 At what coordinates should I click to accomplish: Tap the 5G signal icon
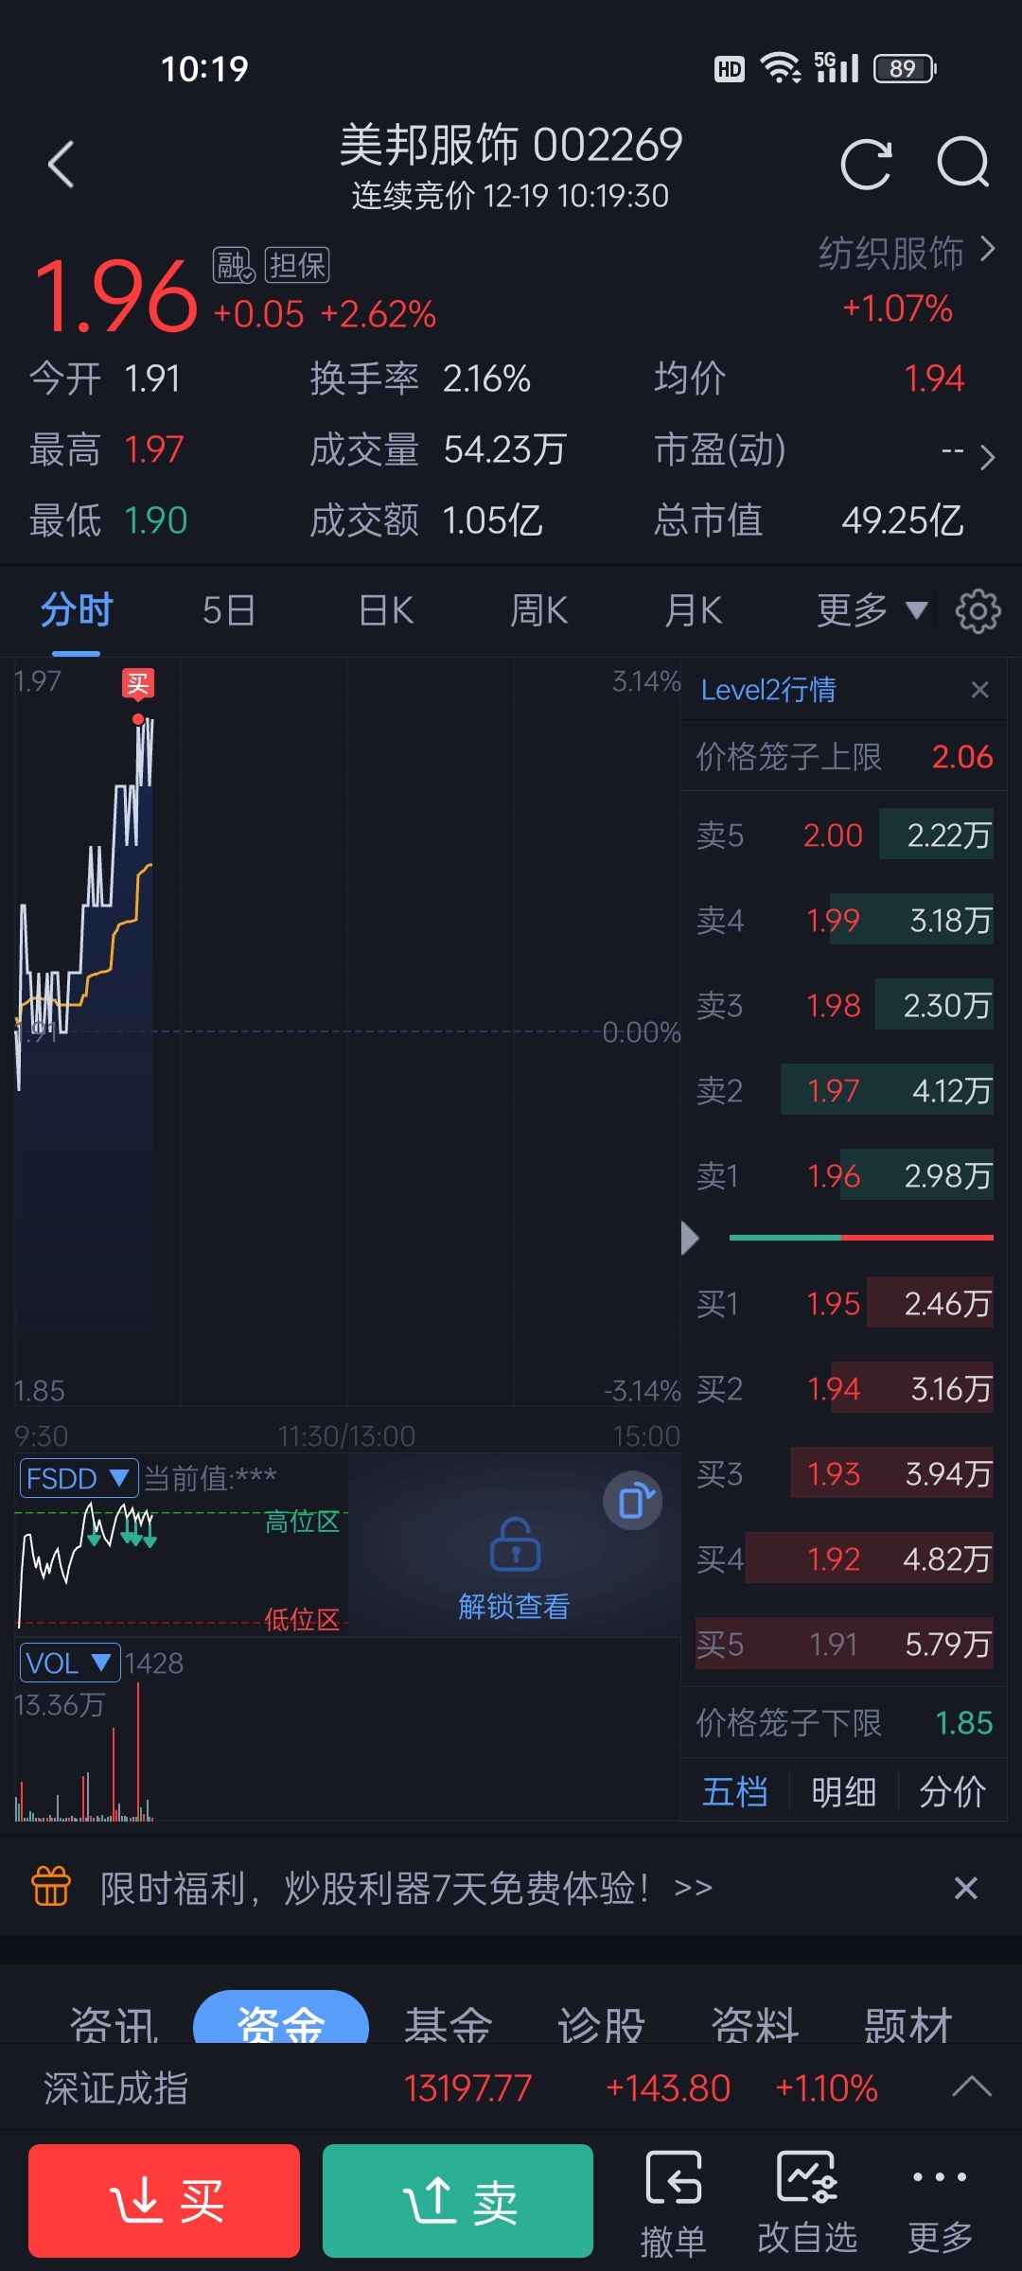pos(837,68)
